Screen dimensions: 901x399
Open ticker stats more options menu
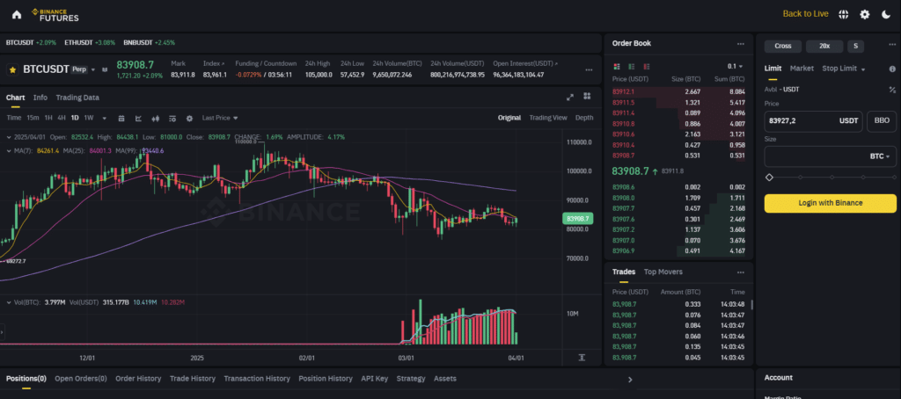point(589,69)
